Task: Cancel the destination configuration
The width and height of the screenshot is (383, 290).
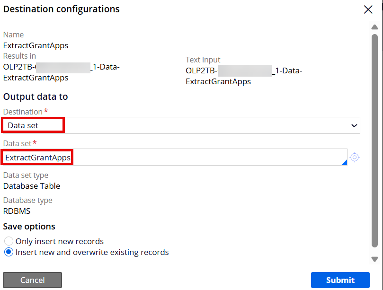Action: coord(33,280)
